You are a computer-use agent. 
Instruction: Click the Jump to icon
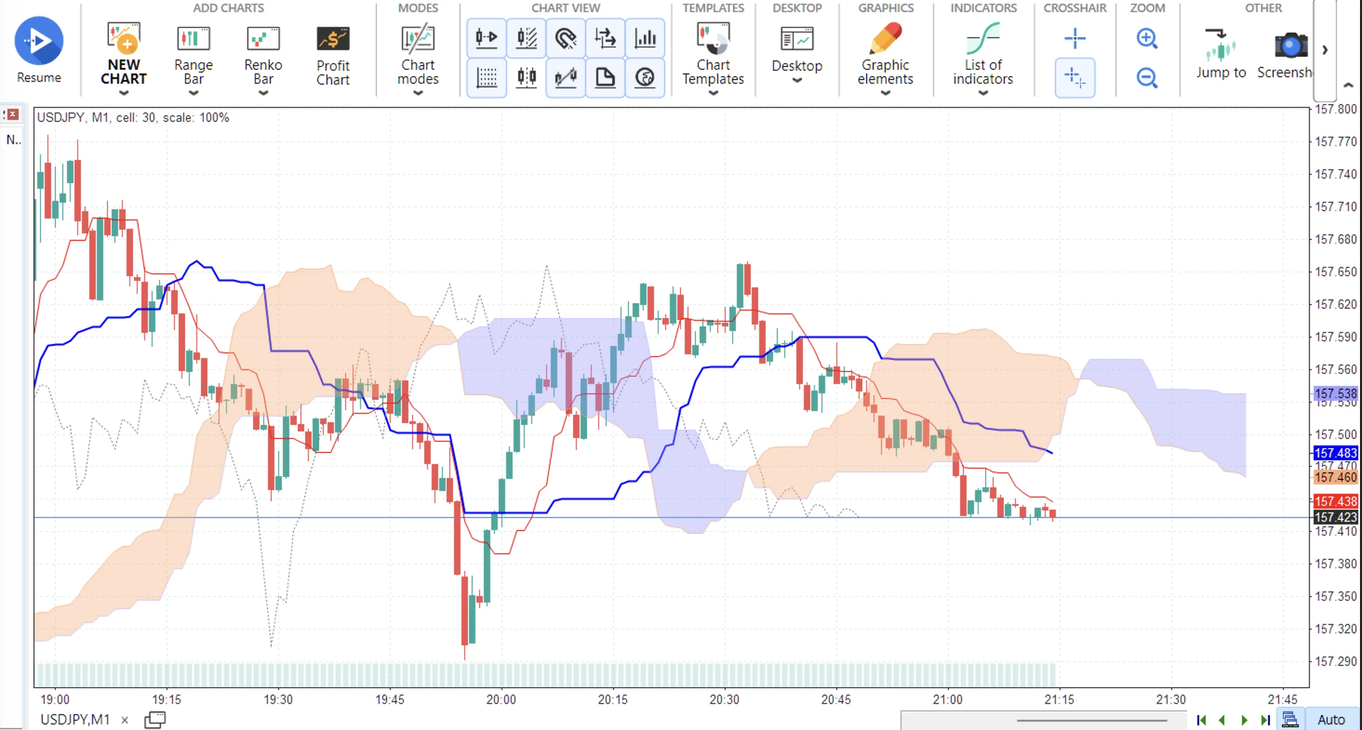point(1221,45)
